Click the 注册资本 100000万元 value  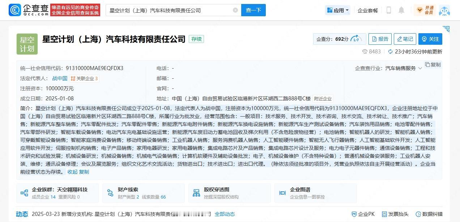pyautogui.click(x=59, y=88)
